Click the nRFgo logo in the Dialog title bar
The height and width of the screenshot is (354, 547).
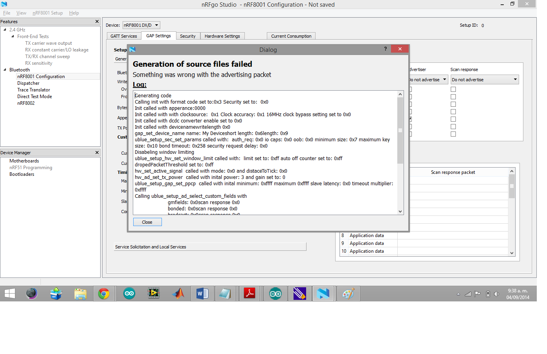(132, 49)
